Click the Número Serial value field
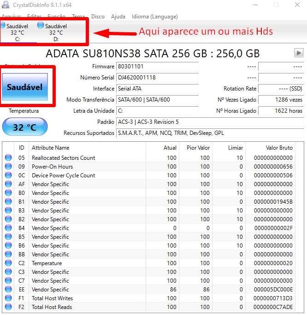Screen dimensions: 307x315 (157, 78)
